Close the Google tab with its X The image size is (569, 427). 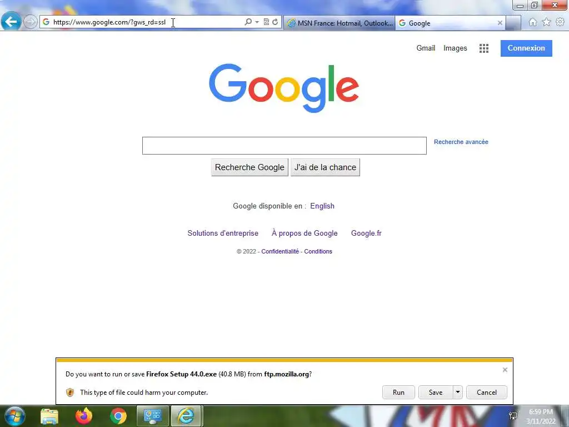click(x=500, y=23)
